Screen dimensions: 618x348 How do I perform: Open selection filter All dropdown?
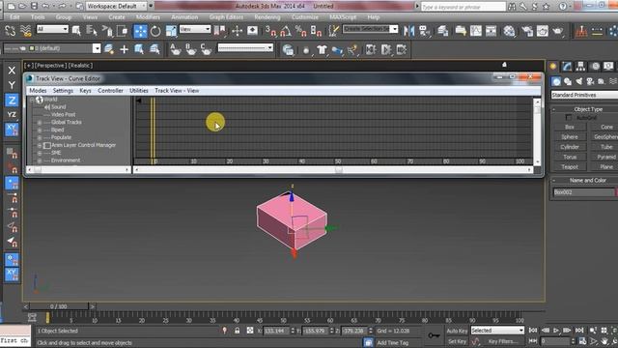coord(52,29)
